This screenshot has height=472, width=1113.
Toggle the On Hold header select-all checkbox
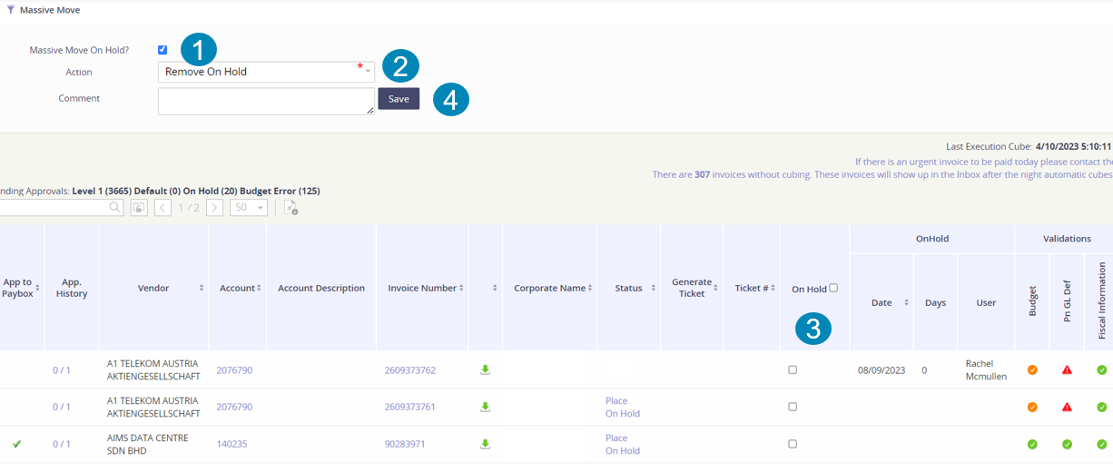833,288
